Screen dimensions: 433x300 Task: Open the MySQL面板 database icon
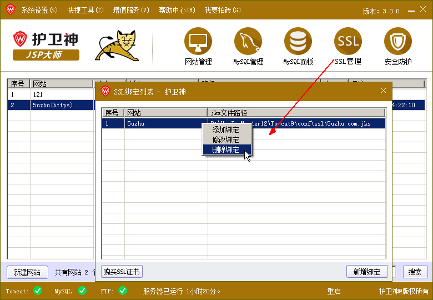pyautogui.click(x=298, y=42)
